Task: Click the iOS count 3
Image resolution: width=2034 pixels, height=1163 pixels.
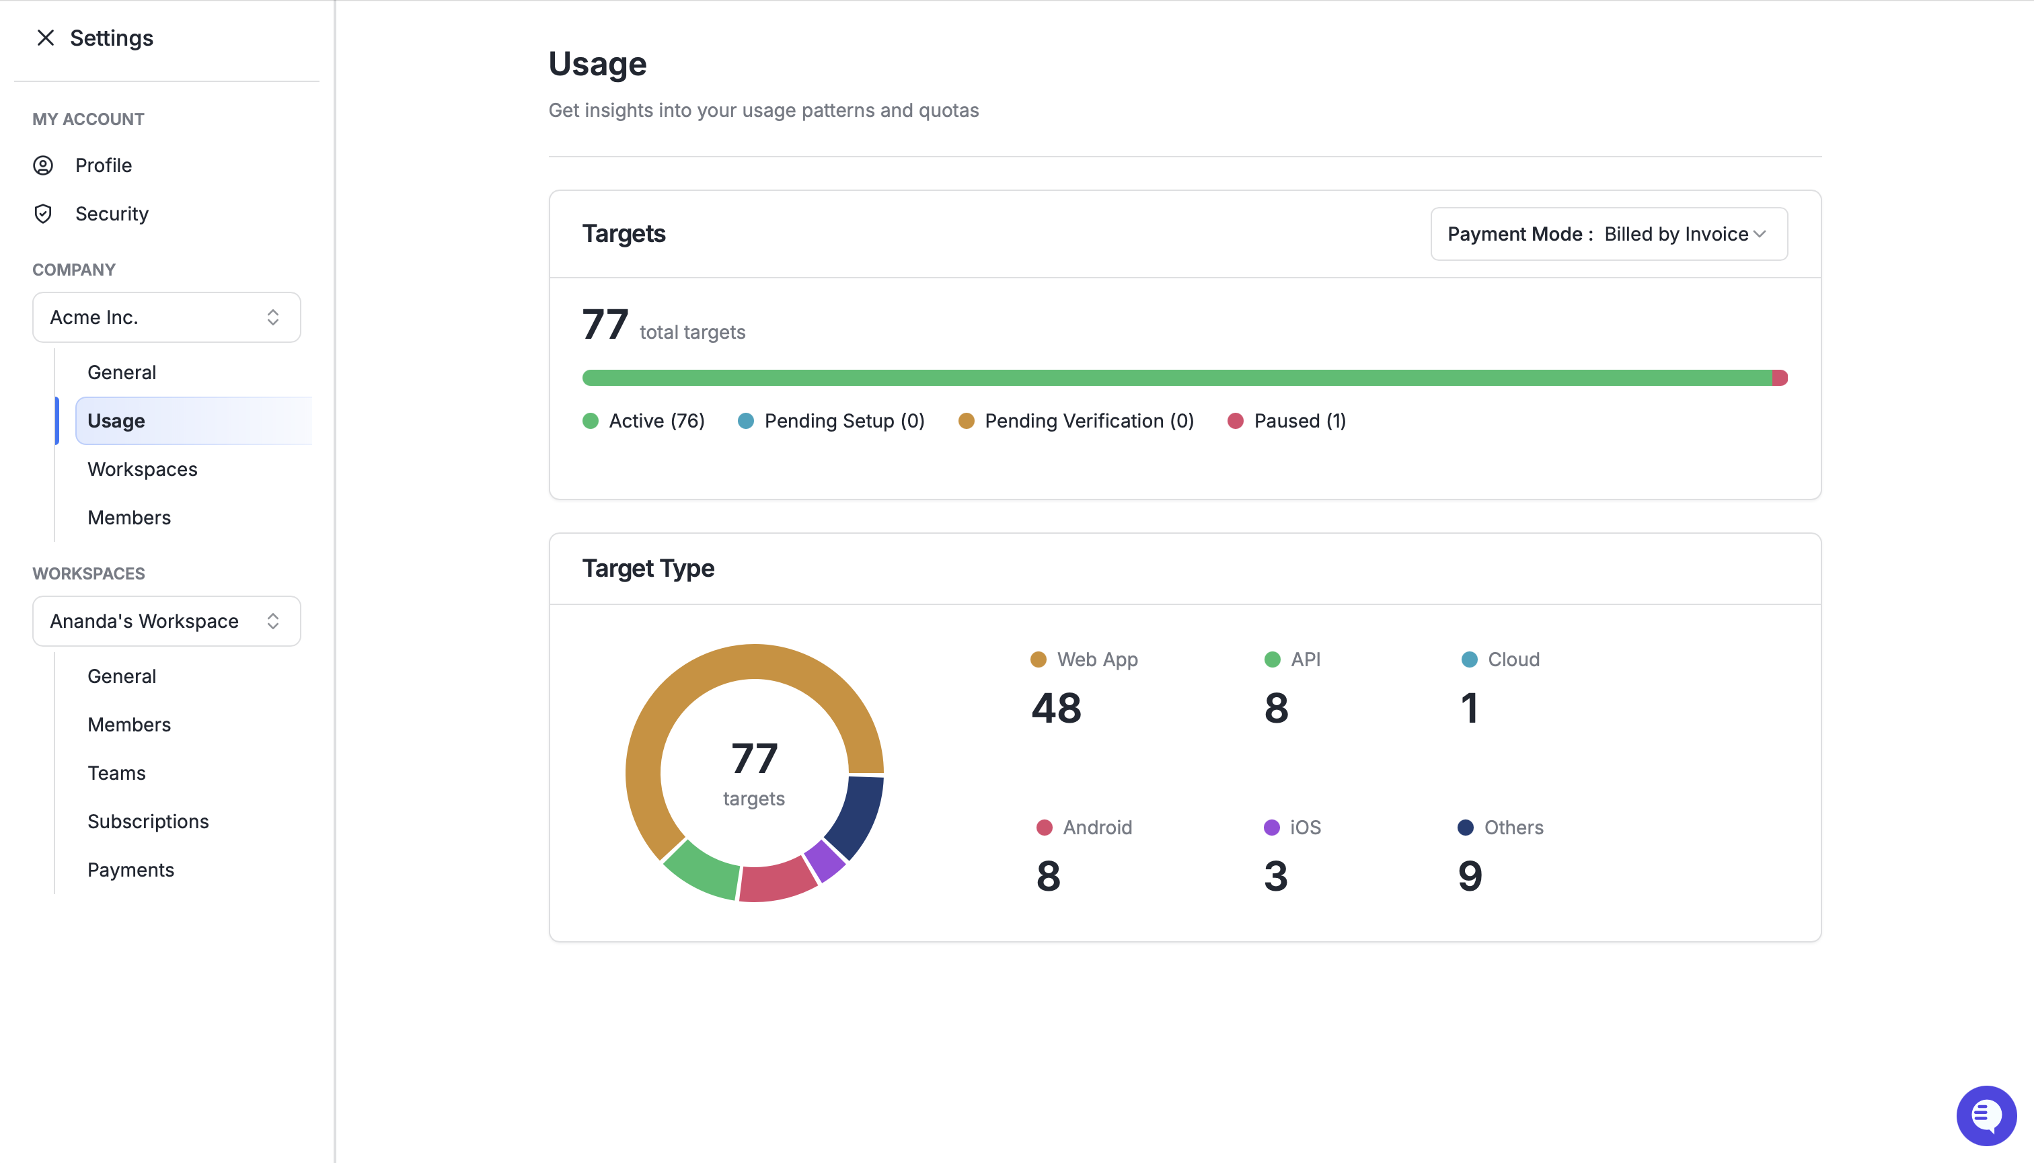Action: point(1275,875)
